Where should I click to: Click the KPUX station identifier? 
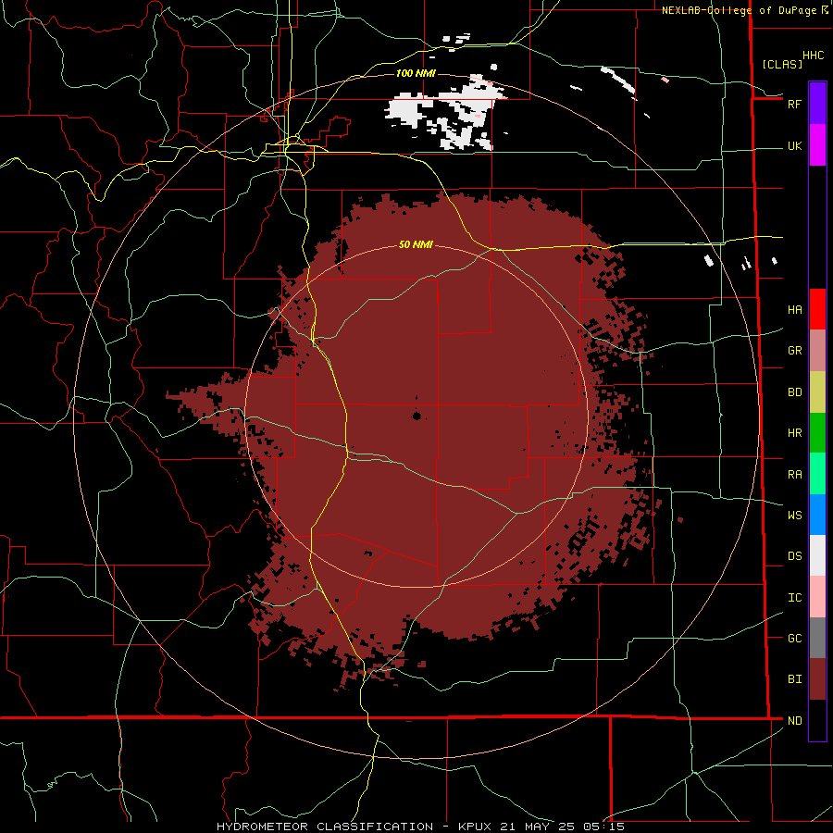[x=475, y=827]
